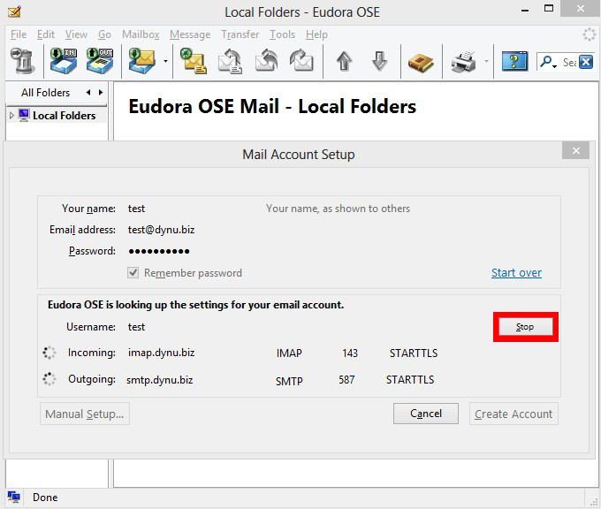Click the Outgoing loading spinner icon
This screenshot has height=509, width=601.
tap(49, 379)
